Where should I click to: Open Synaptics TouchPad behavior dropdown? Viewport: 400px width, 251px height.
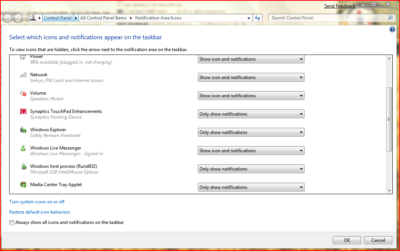coord(251,114)
